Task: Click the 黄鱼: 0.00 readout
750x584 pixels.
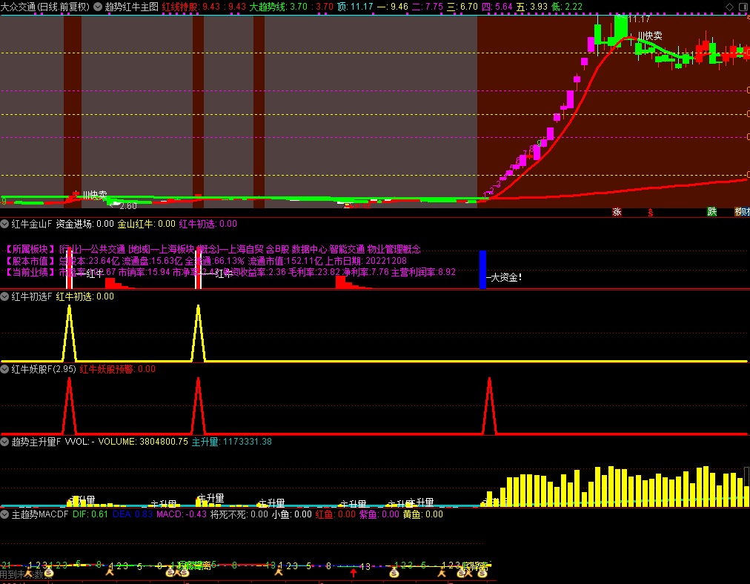Action: click(x=423, y=514)
